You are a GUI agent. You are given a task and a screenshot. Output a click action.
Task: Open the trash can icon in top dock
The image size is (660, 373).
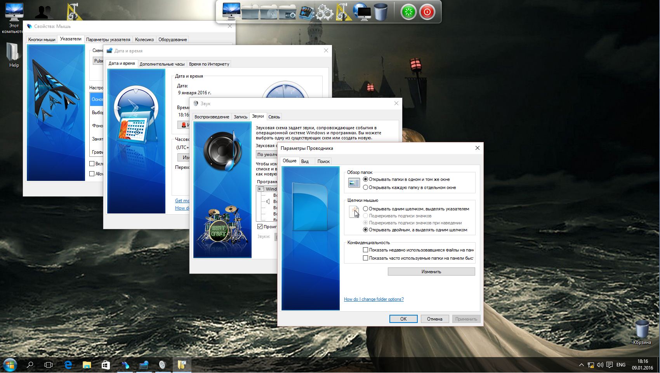[x=381, y=12]
